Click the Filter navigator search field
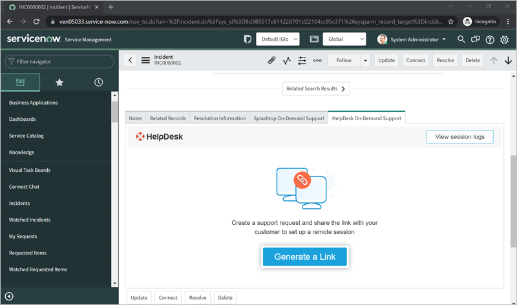The image size is (517, 305). 59,61
